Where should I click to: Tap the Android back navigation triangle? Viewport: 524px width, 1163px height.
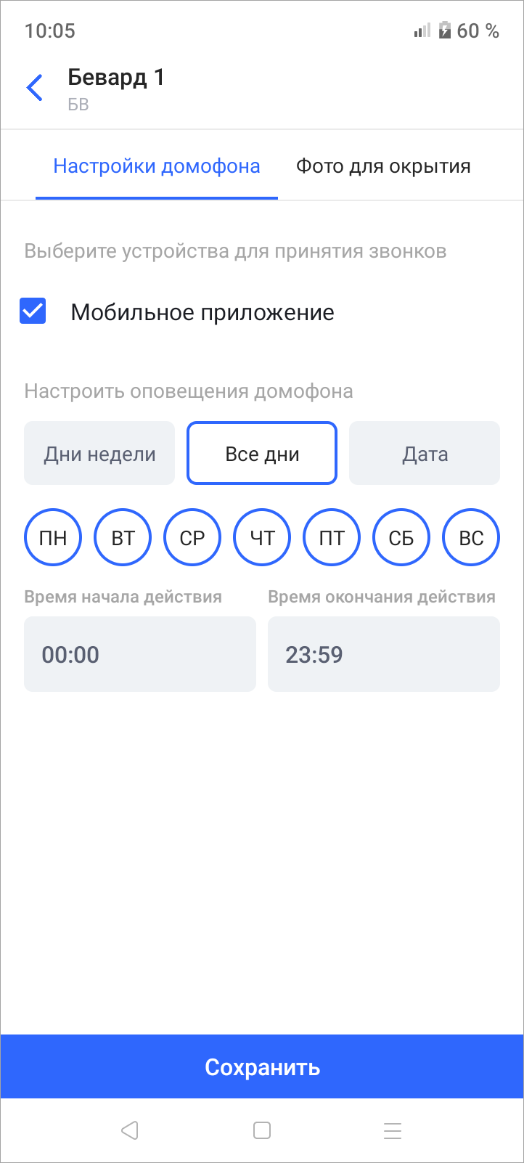[x=130, y=1130]
